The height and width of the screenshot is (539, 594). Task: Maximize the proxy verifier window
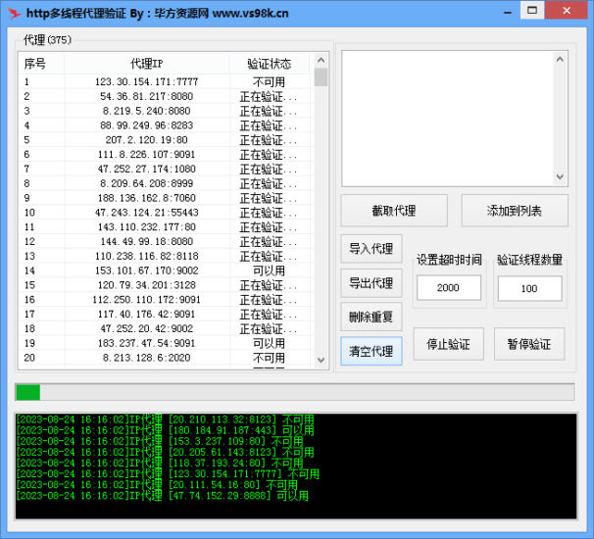coord(532,10)
